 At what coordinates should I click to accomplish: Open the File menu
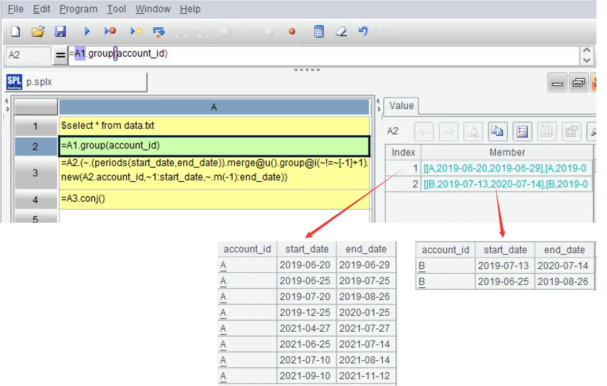[x=15, y=9]
